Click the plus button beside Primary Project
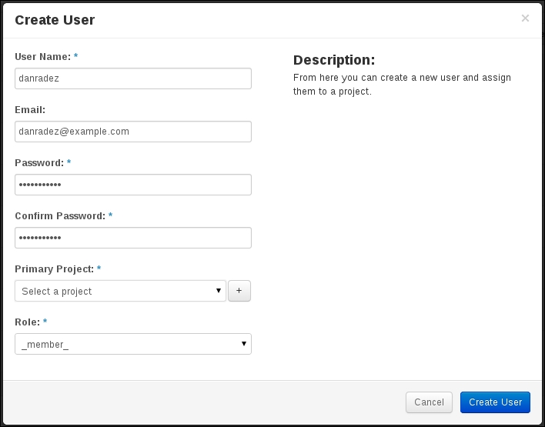The image size is (545, 427). click(239, 291)
